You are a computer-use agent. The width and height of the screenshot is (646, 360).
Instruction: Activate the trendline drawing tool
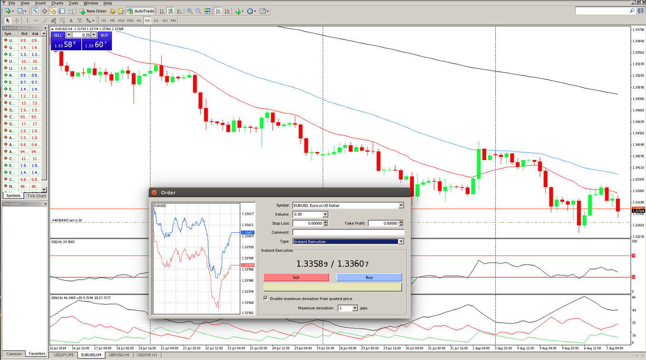[x=45, y=20]
